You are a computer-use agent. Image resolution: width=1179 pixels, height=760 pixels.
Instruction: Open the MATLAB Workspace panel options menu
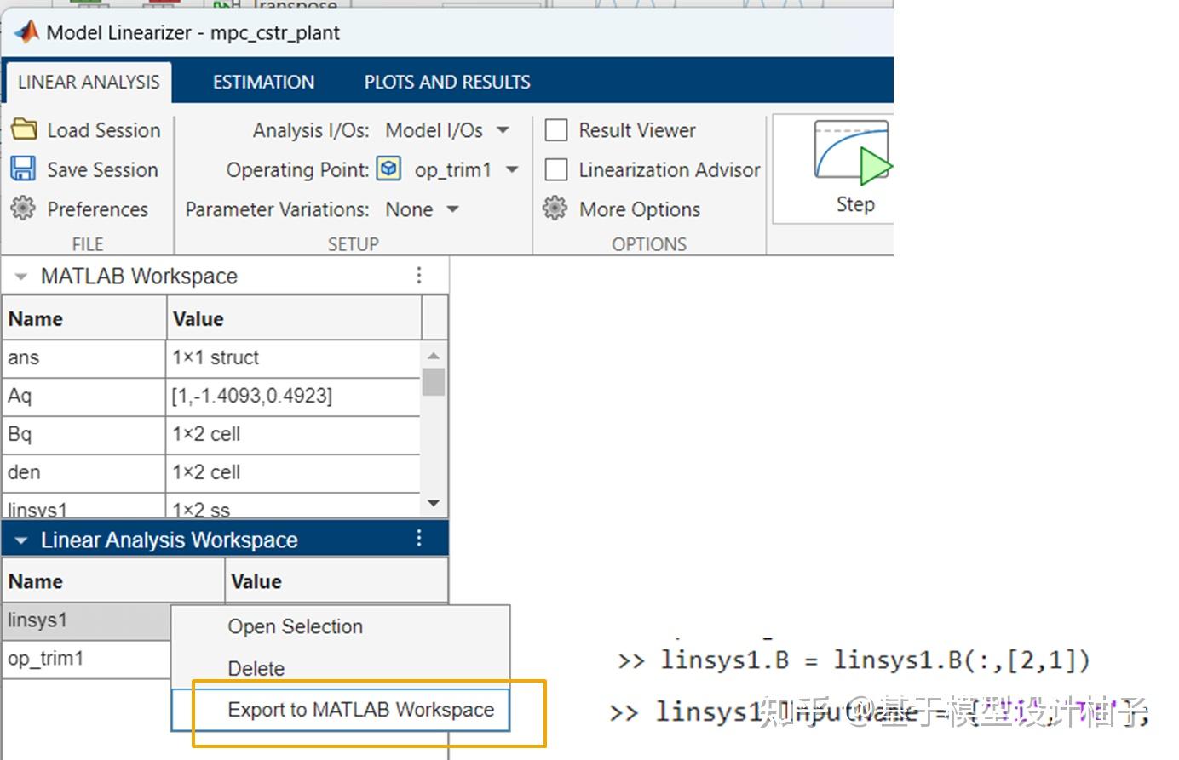(418, 274)
